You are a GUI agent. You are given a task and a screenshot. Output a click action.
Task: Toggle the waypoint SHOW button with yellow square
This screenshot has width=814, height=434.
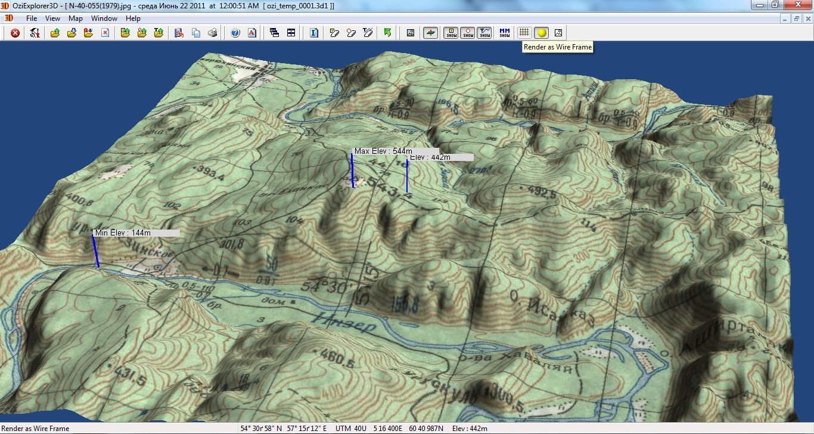(452, 33)
